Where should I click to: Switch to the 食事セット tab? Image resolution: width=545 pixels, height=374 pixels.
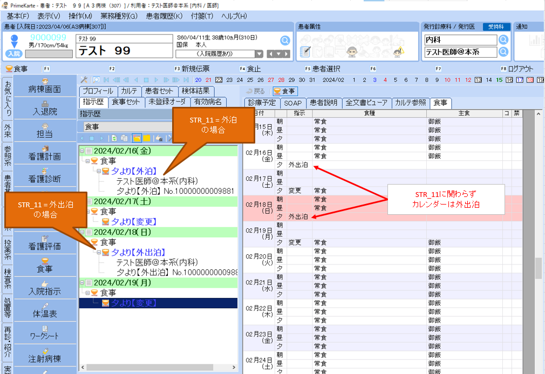[126, 102]
